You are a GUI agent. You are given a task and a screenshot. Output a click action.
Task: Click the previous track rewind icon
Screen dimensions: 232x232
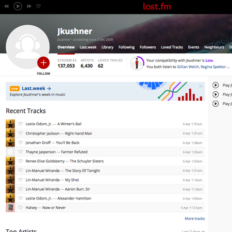coord(7,6)
